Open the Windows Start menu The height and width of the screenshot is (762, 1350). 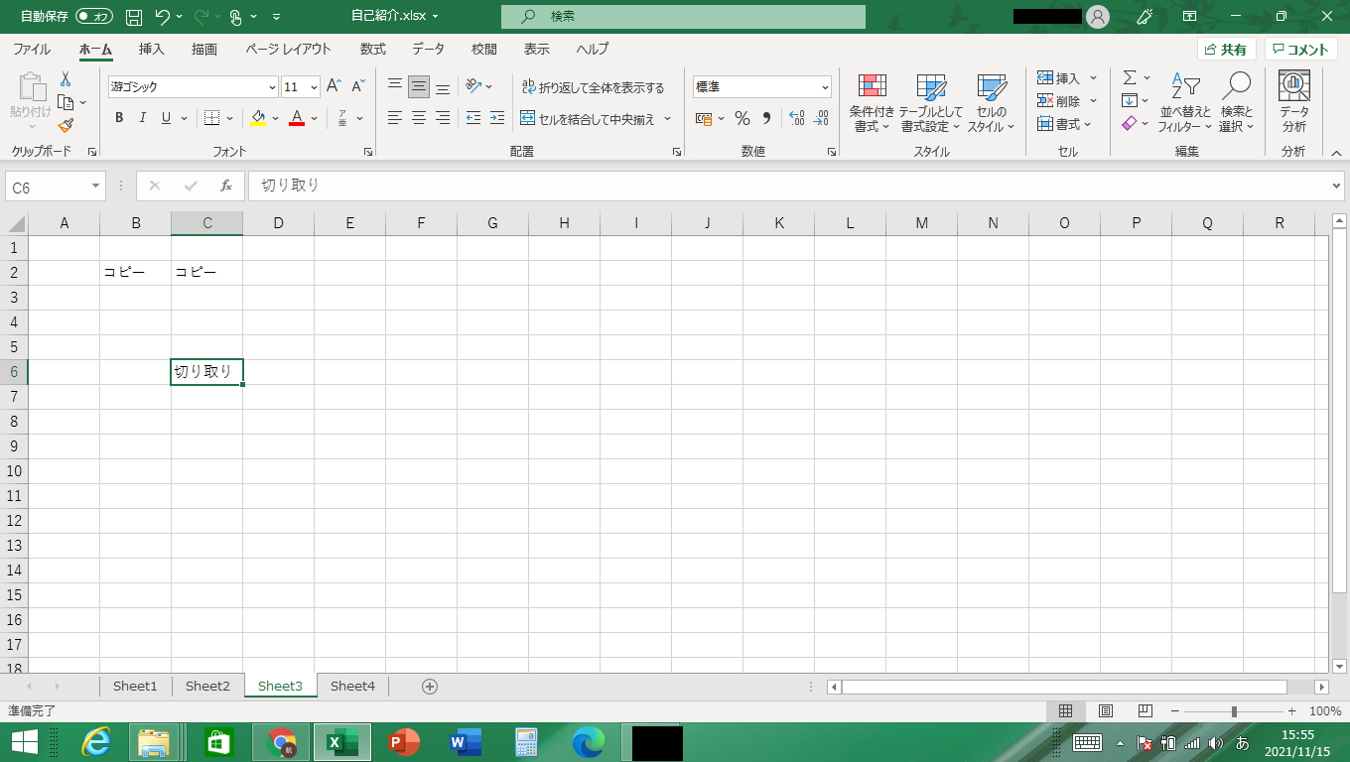[x=24, y=742]
